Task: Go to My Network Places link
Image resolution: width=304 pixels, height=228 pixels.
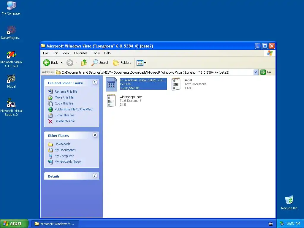Action: click(x=68, y=162)
